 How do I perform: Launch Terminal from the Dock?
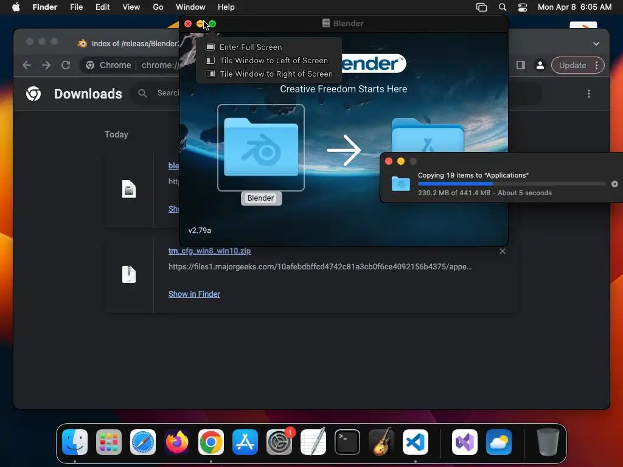(347, 442)
